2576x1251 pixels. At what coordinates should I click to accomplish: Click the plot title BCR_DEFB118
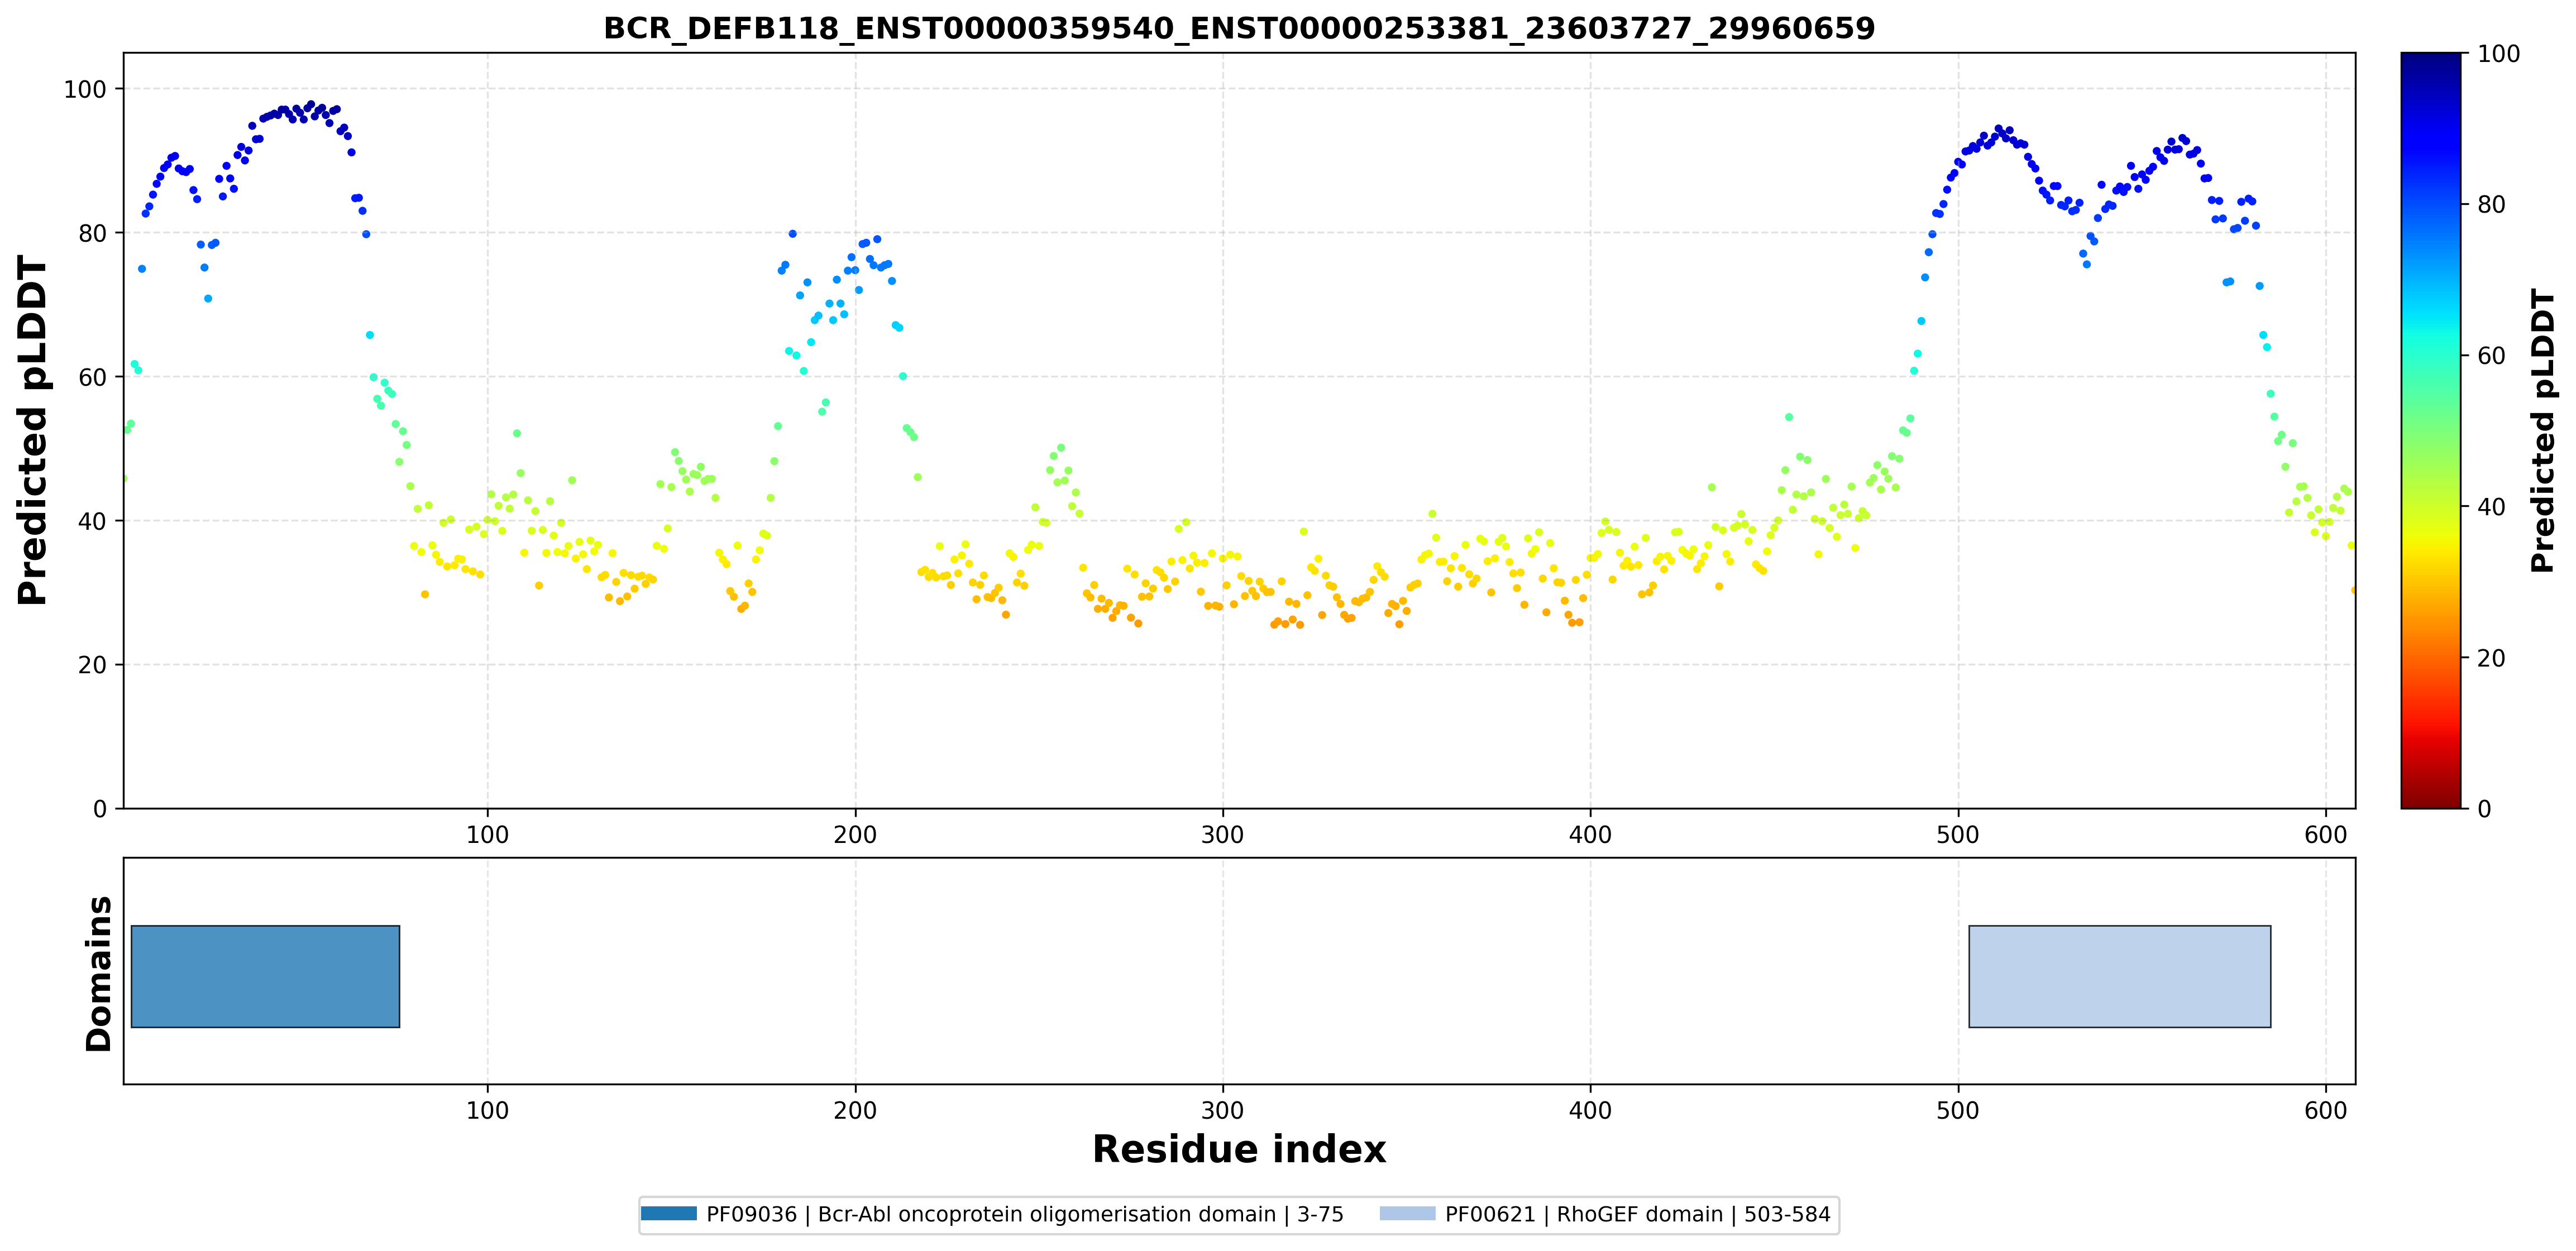click(1239, 28)
